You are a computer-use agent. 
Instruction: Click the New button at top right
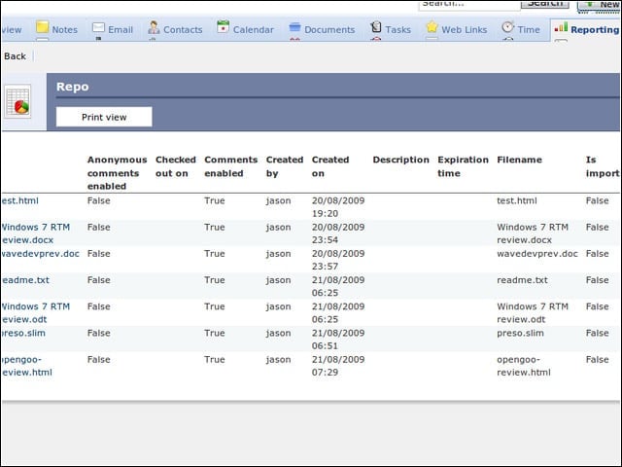(x=600, y=5)
